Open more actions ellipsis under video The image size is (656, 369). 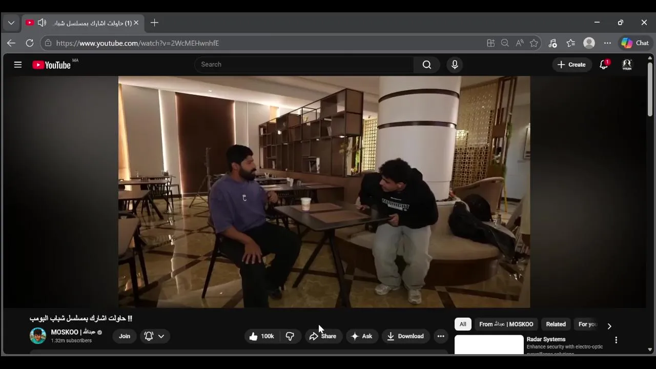point(441,336)
